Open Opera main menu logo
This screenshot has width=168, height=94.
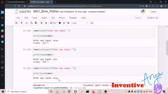tap(2, 2)
